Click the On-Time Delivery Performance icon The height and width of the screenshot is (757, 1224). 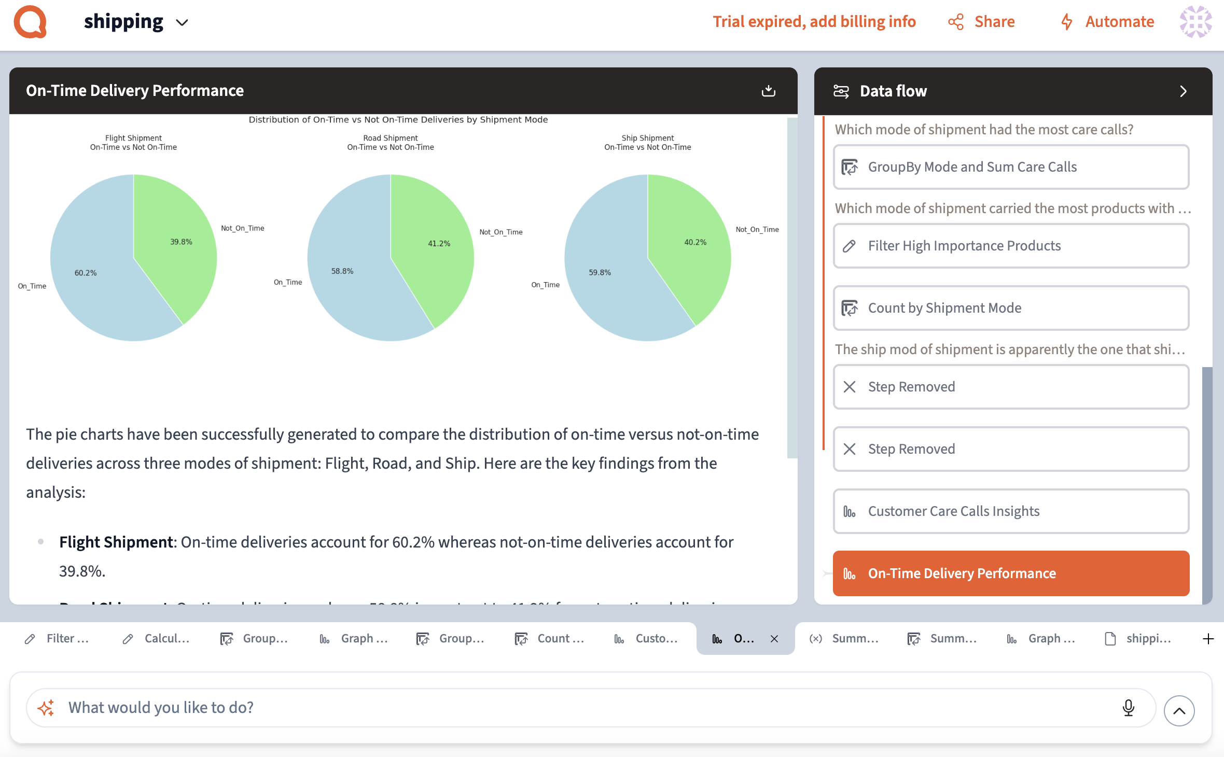[850, 572]
